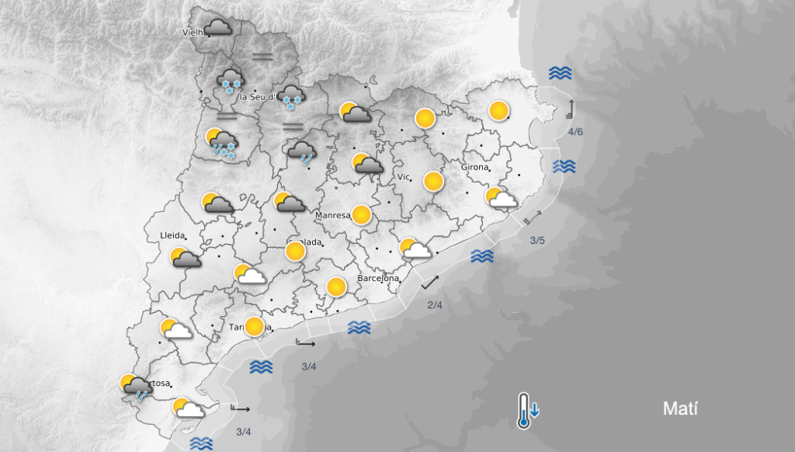The image size is (795, 452).
Task: Select the rain cloud icon at Tortosa
Action: coord(135,387)
